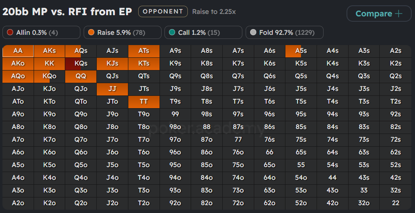Viewport: 415px width, 213px height.
Task: Select the Fold 92.7% action filter
Action: coord(284,32)
